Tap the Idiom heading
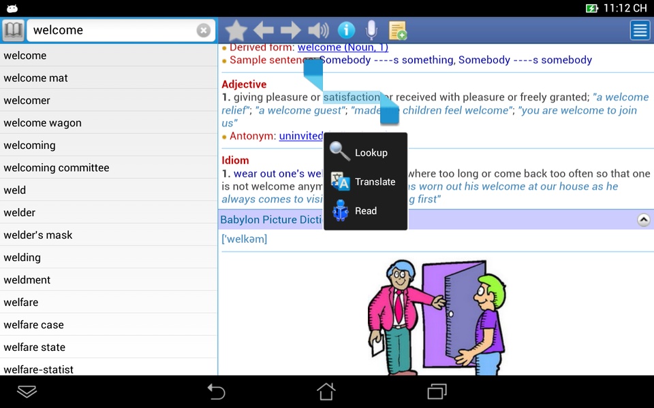 click(x=235, y=160)
